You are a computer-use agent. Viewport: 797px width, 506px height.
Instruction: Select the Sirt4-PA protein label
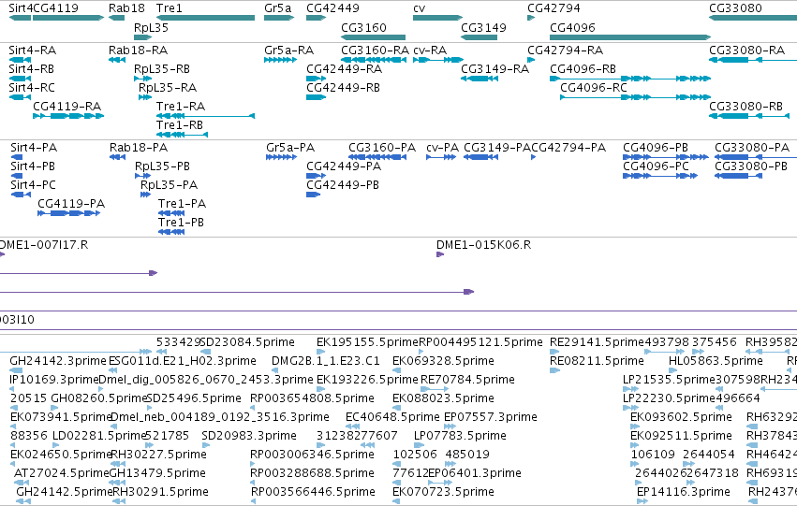34,148
